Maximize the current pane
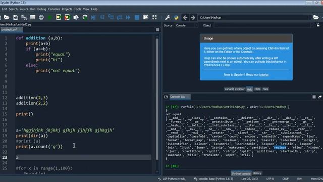This screenshot has width=323, height=182. pyautogui.click(x=146, y=17)
